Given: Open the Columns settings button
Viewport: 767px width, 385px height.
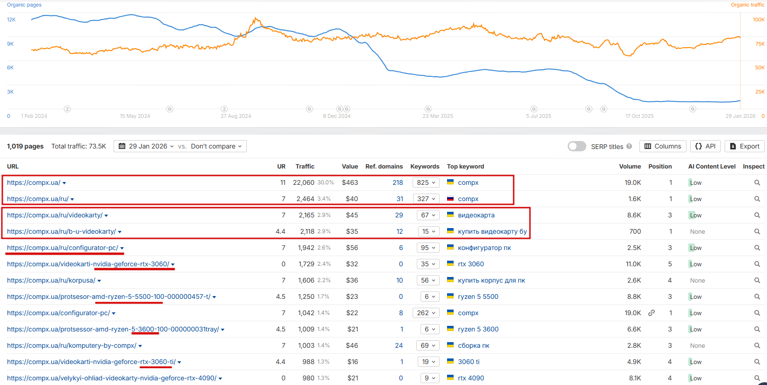Looking at the screenshot, I should [663, 146].
